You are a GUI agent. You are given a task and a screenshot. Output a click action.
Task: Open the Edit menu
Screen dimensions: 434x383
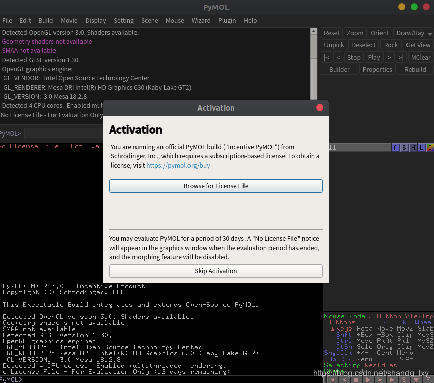[x=25, y=21]
